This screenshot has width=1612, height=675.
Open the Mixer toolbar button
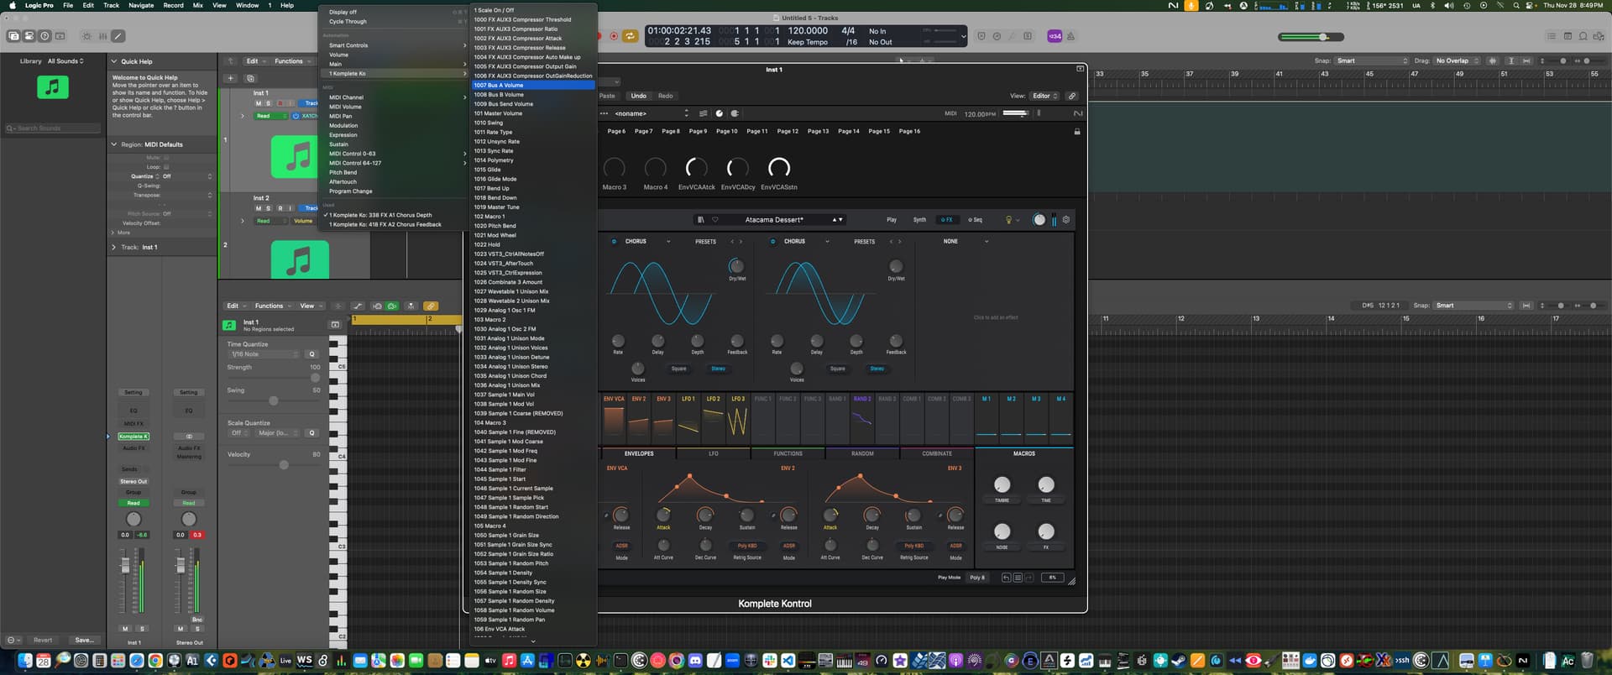[x=102, y=36]
